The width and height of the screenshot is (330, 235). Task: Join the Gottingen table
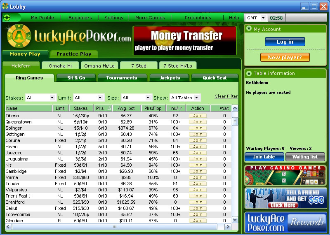pyautogui.click(x=198, y=134)
